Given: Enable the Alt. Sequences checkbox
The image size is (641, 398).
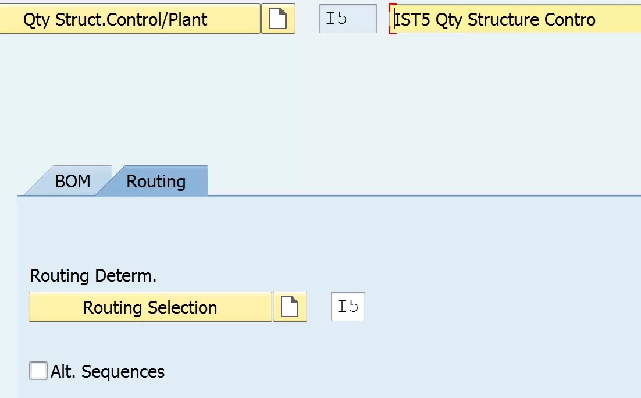Looking at the screenshot, I should (x=38, y=371).
